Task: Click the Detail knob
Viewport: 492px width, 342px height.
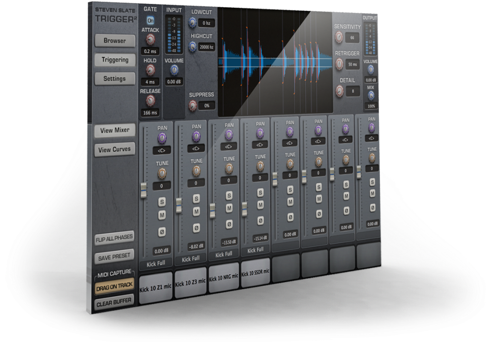Action: [x=340, y=91]
